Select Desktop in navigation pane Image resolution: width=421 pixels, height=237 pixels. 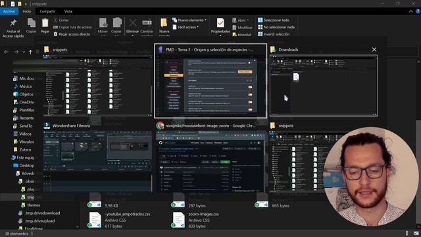coord(24,165)
